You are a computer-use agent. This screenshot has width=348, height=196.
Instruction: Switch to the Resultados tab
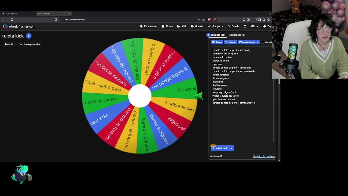point(237,35)
